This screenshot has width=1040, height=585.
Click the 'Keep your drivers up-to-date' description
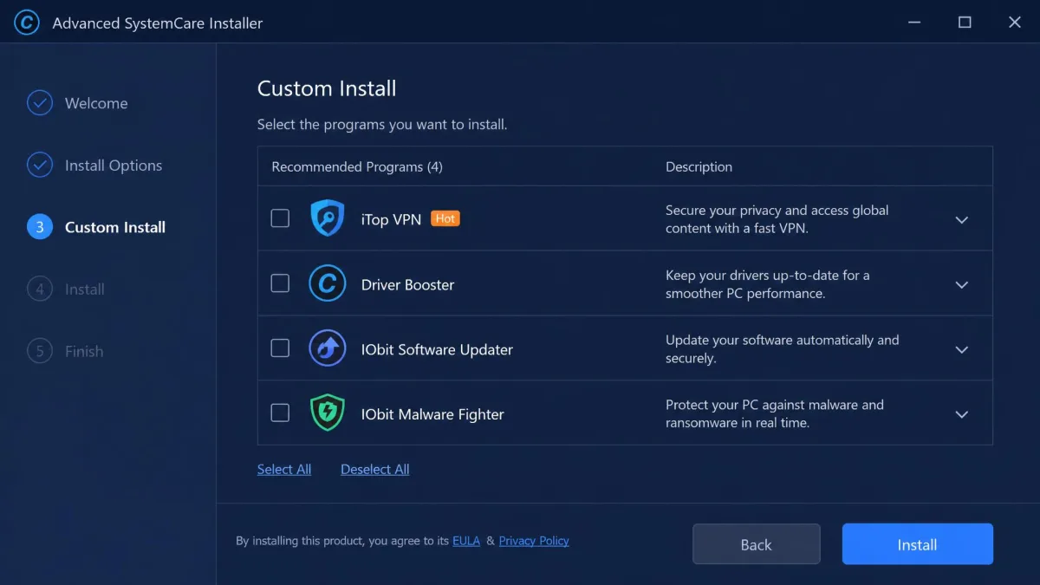[768, 284]
